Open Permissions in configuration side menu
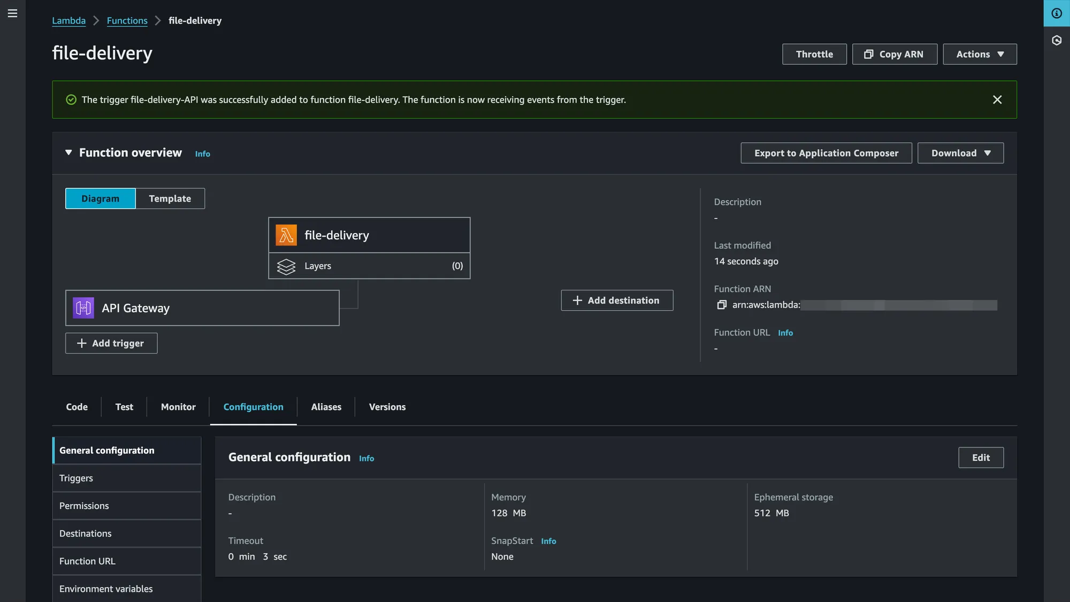 pyautogui.click(x=127, y=506)
